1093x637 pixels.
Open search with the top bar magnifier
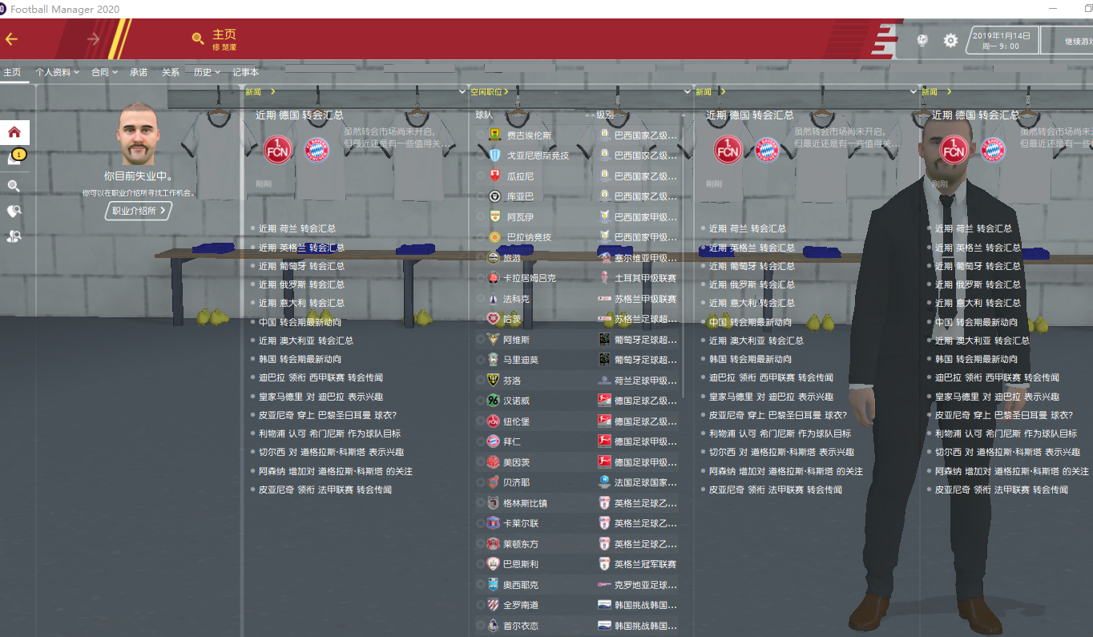198,38
